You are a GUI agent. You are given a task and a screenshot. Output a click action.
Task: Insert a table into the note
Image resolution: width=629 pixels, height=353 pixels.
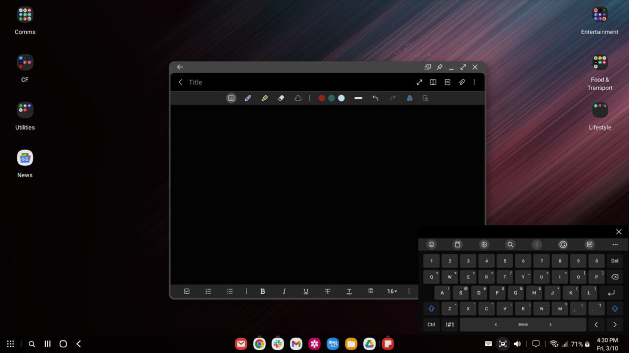pyautogui.click(x=371, y=291)
